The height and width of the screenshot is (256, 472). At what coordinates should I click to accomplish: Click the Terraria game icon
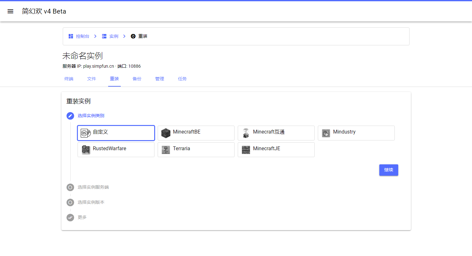166,150
